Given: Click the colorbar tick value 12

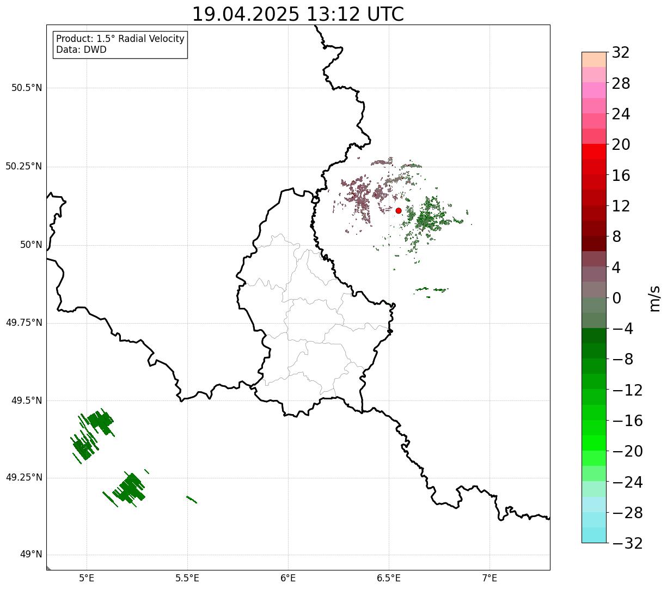Looking at the screenshot, I should point(621,207).
